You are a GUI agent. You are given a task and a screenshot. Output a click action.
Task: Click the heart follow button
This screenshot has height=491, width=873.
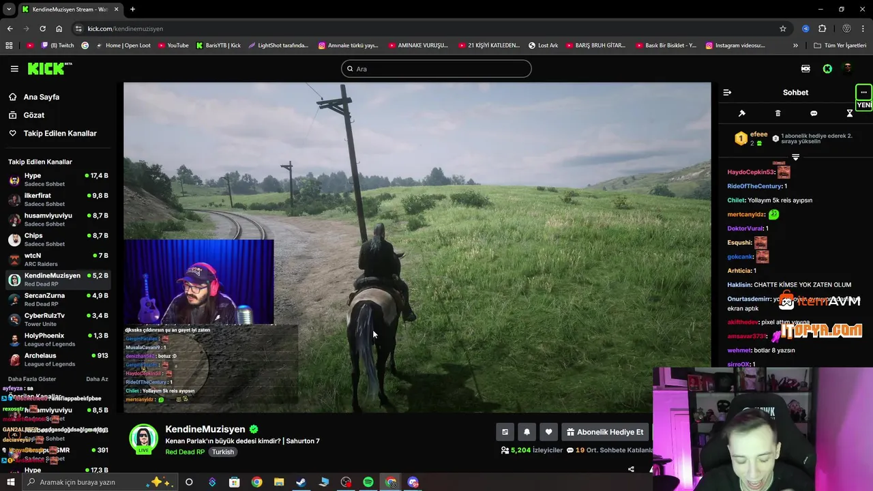tap(548, 432)
